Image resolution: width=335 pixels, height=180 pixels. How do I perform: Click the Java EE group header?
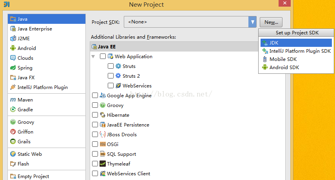tap(174, 46)
